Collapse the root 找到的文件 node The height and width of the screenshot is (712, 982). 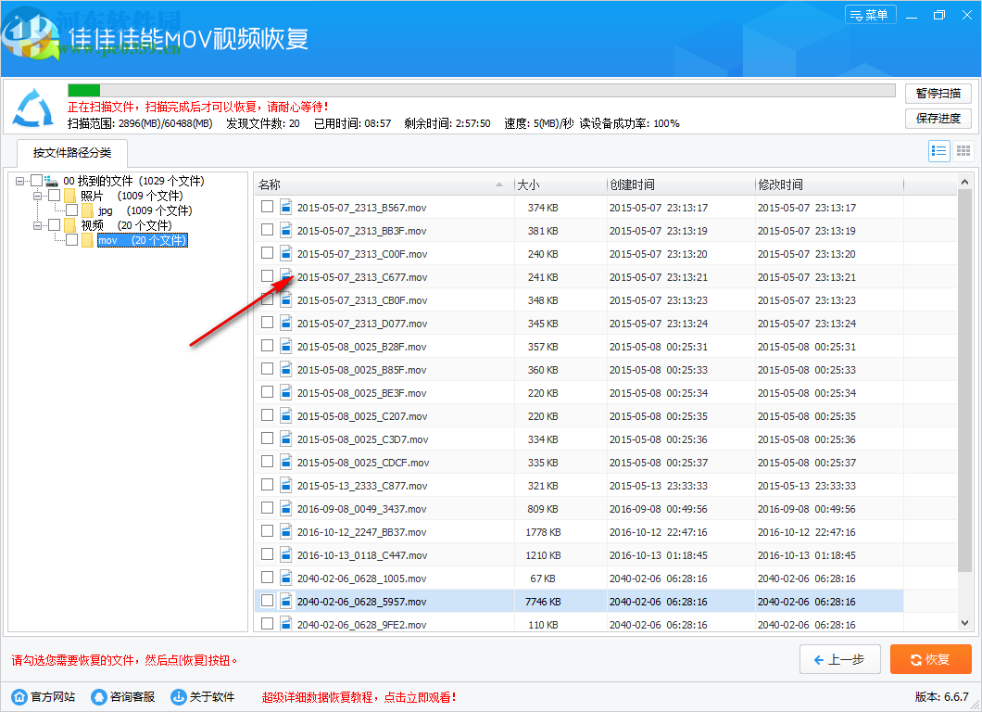coord(20,181)
